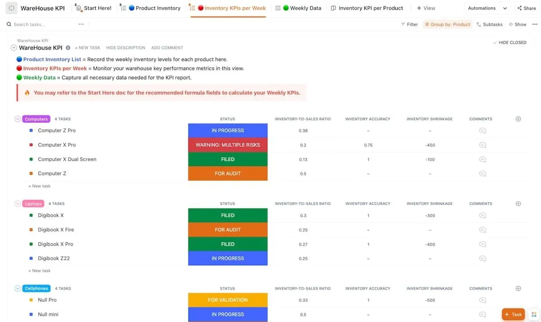Sort Computers by INVENTORY-TO-SALES RATIO header
Viewport: 541px width, 322px height.
click(303, 119)
